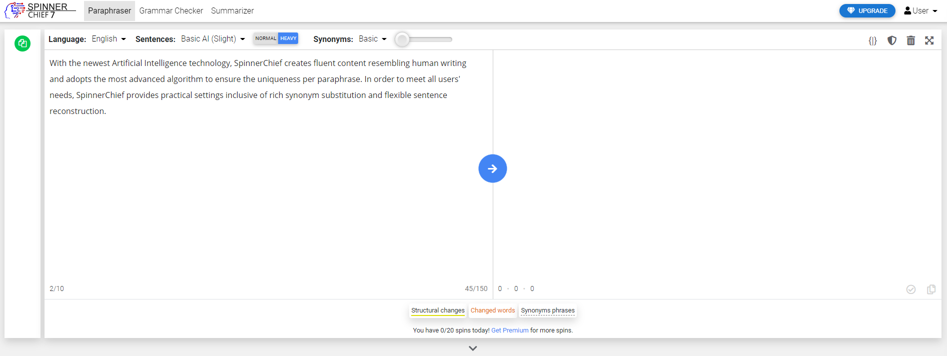Click the shield protect words icon
This screenshot has height=356, width=947.
click(x=892, y=40)
